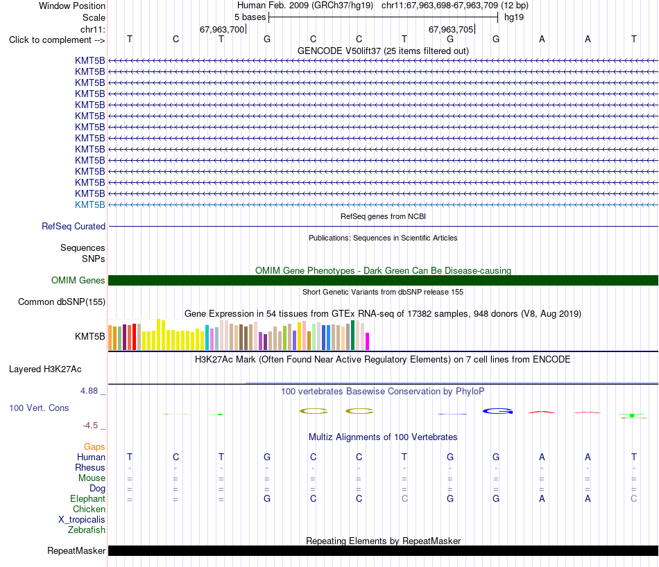Select the Human alignment row label
The height and width of the screenshot is (567, 659).
pyautogui.click(x=91, y=457)
